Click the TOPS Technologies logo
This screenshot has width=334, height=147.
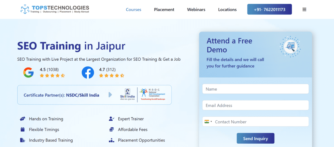(x=55, y=9)
